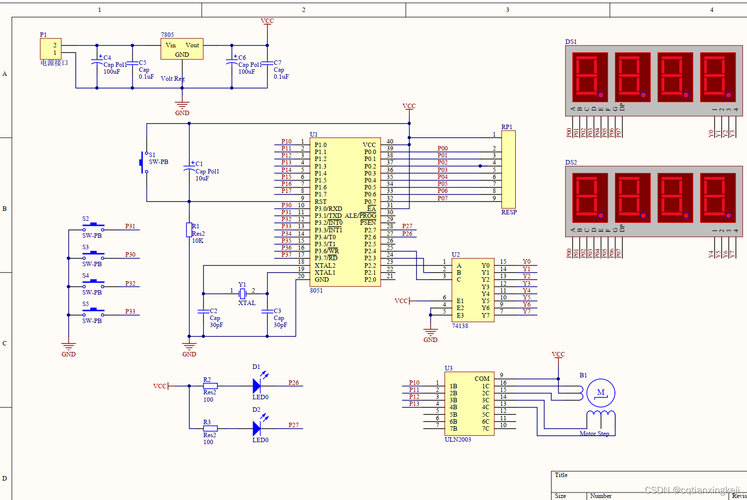Click the GND symbol under the 74138
This screenshot has width=747, height=500.
(431, 335)
